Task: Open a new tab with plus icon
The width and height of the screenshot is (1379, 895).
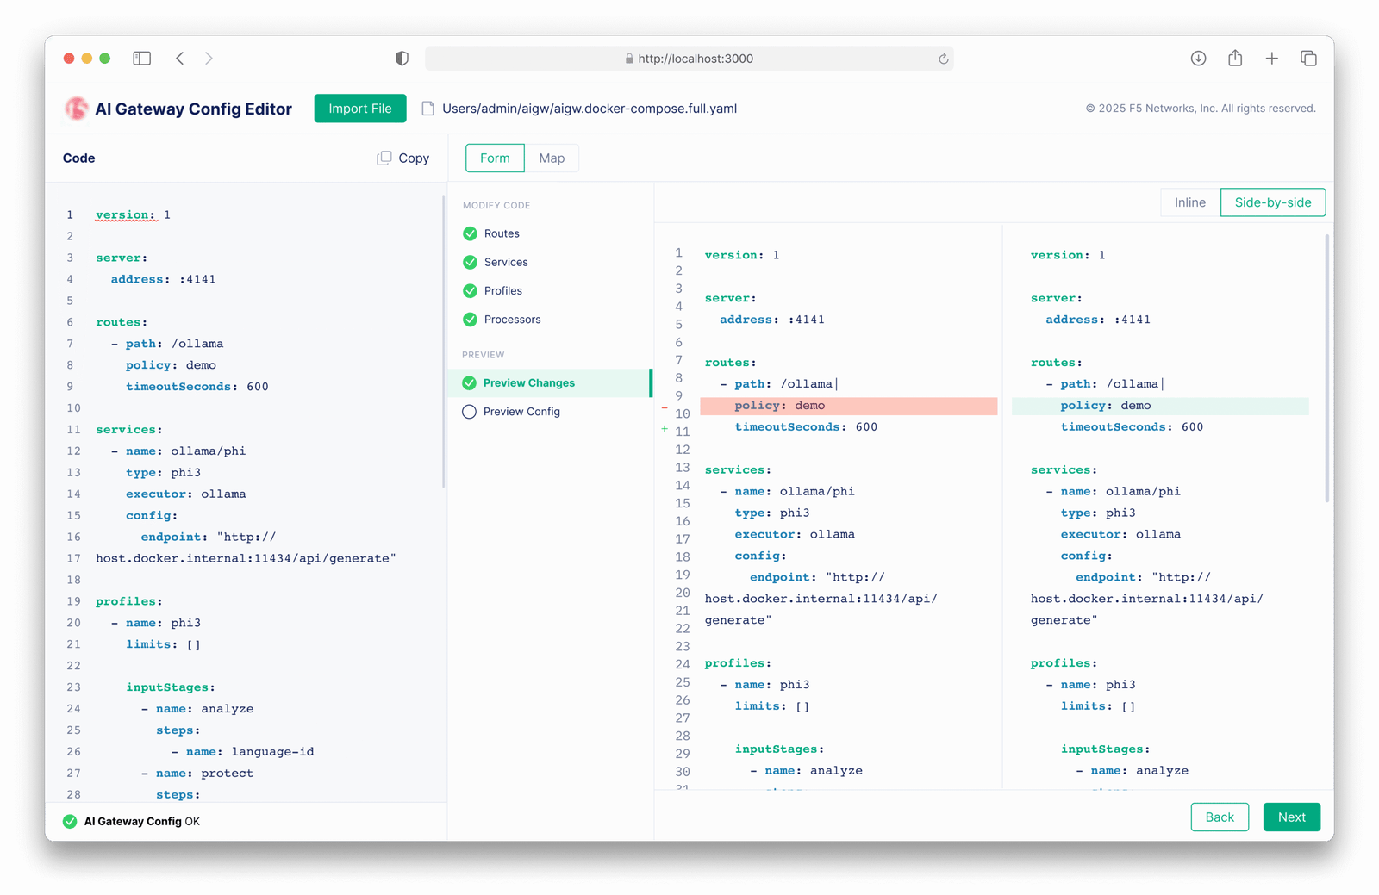Action: tap(1271, 59)
